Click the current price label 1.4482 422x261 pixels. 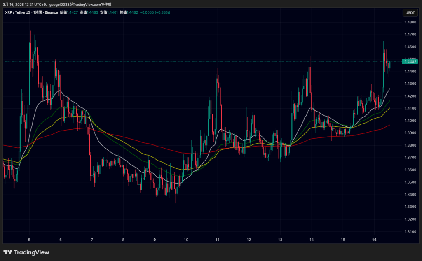[x=410, y=62]
